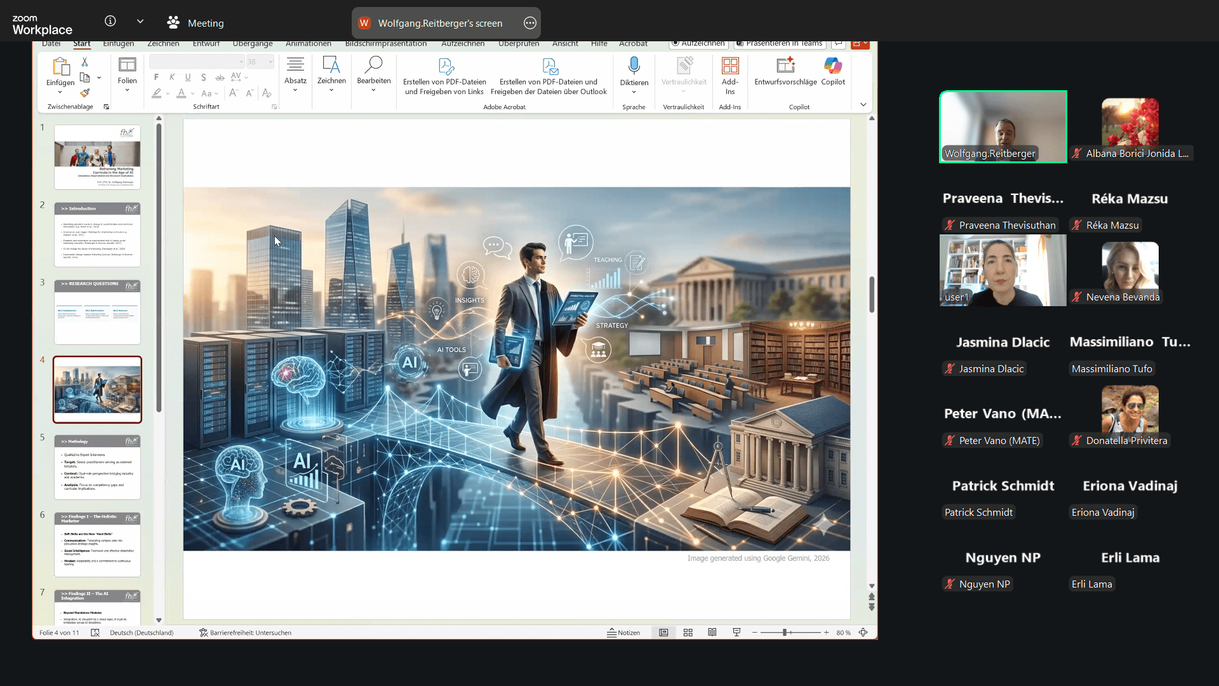This screenshot has width=1219, height=686.
Task: Toggle Aufzeichnen recording button
Action: [x=698, y=43]
